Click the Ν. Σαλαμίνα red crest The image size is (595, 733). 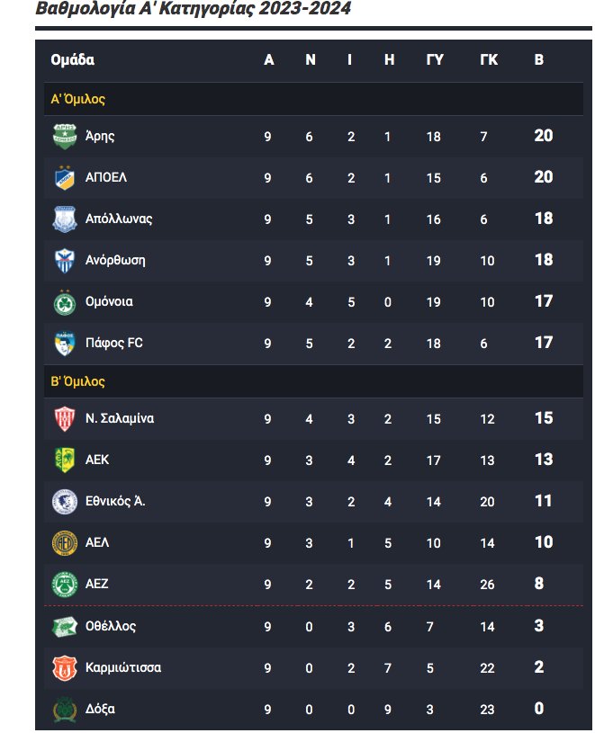pos(65,419)
